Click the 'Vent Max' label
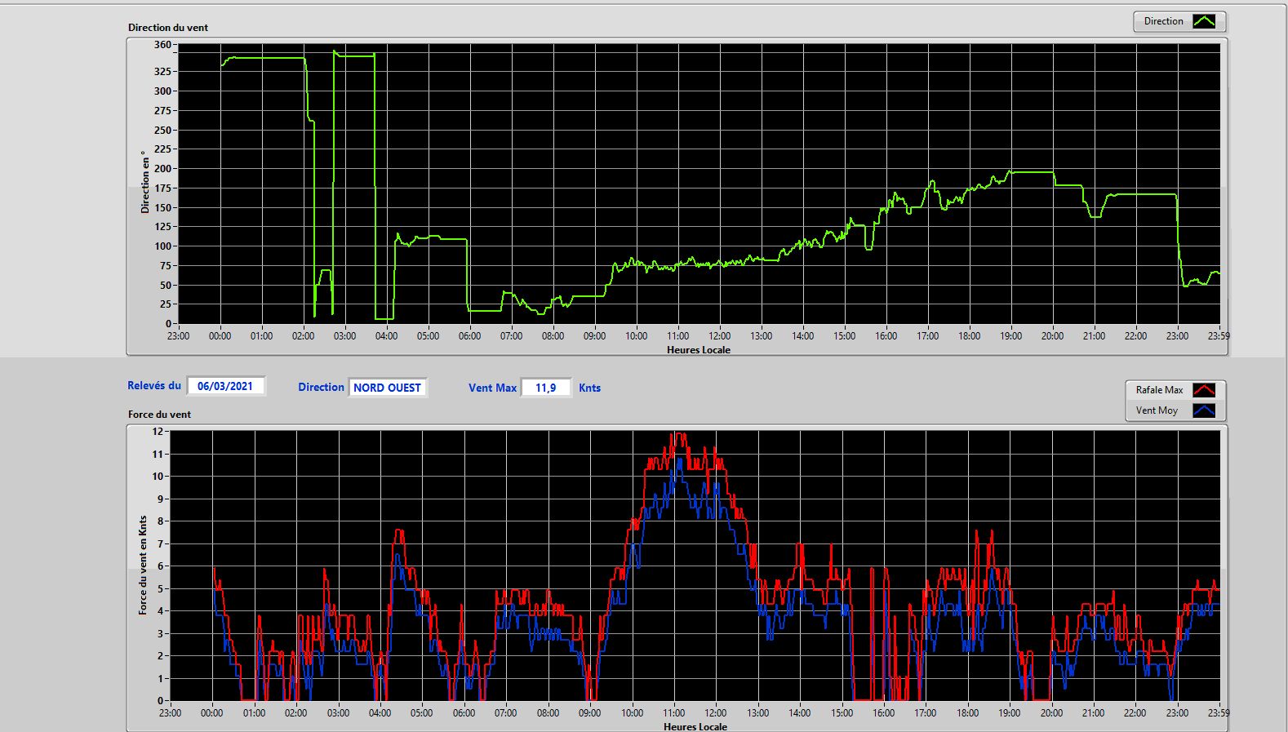Image resolution: width=1288 pixels, height=732 pixels. coord(492,388)
